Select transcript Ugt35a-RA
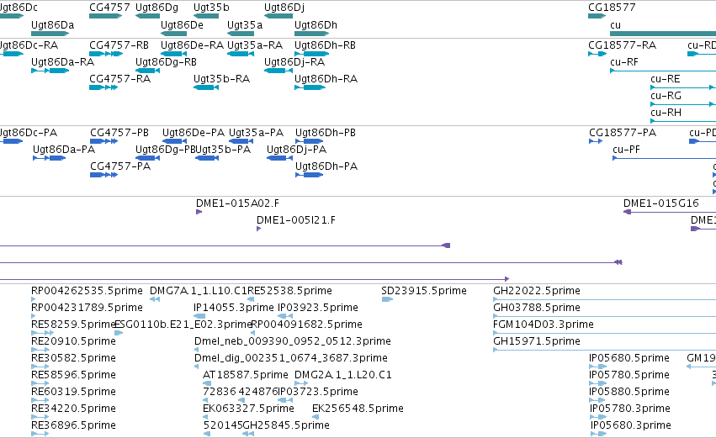716x438 pixels. [x=255, y=45]
